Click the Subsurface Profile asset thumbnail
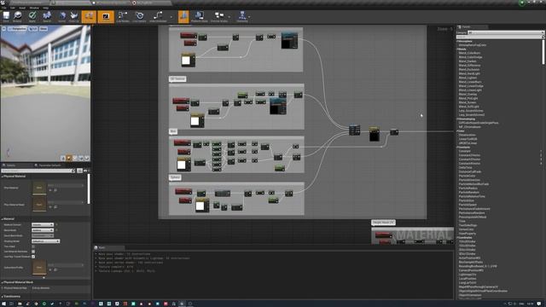Screen dimensions: 546x307 pos(39,267)
